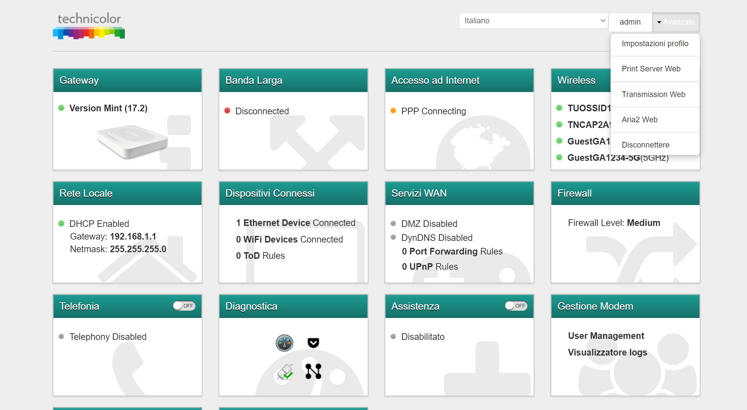Open Transmission Web menu entry
747x410 pixels.
pyautogui.click(x=653, y=94)
